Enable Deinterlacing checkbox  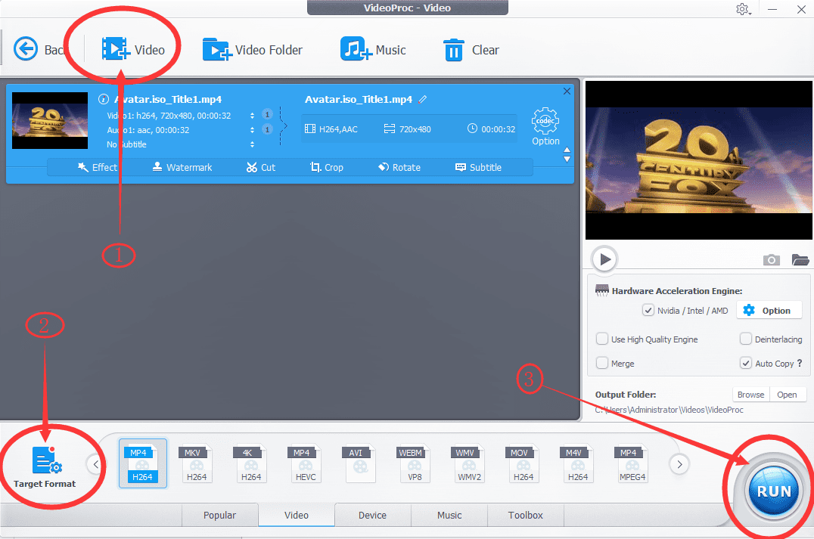[x=745, y=339]
